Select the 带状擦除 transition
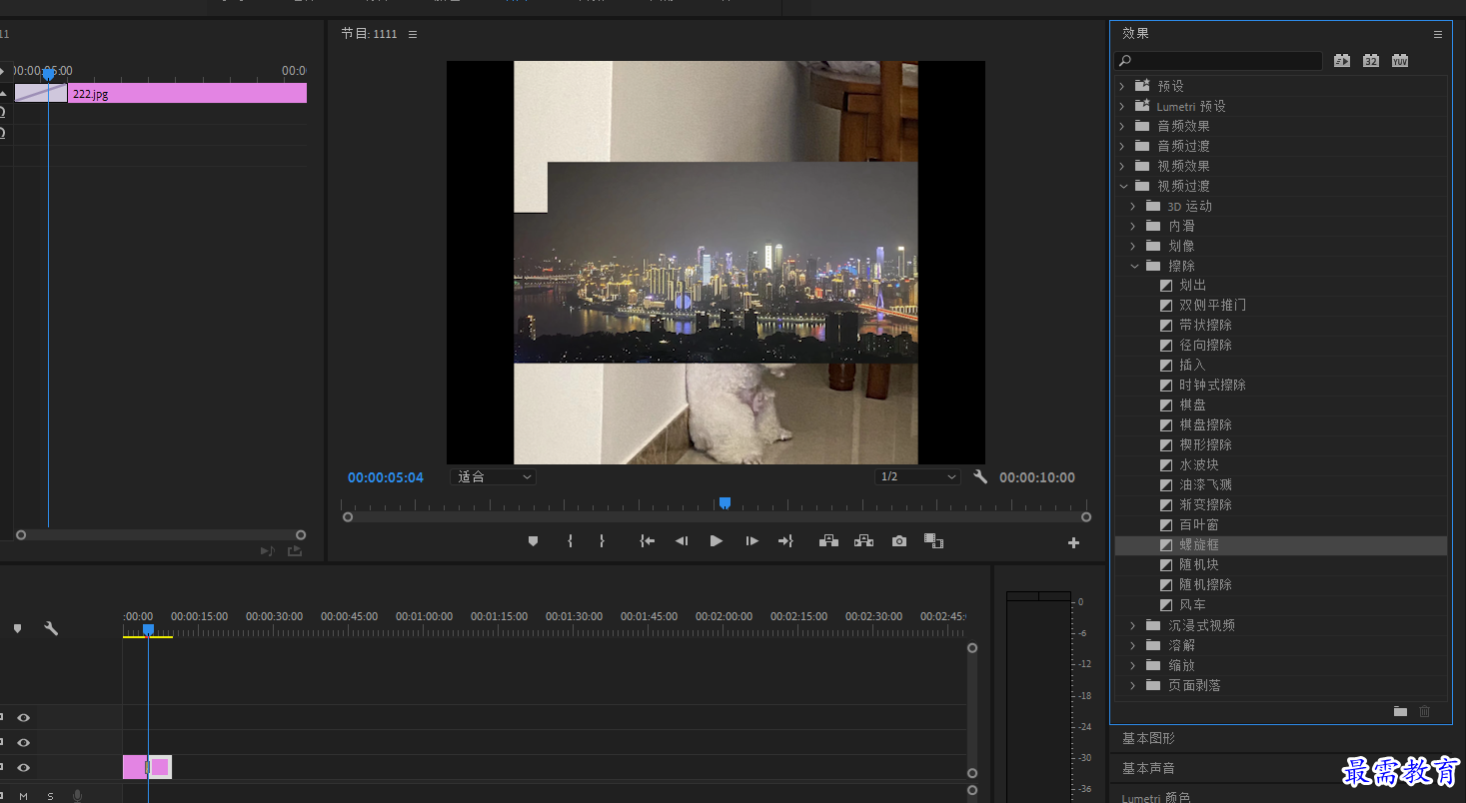 point(1205,325)
